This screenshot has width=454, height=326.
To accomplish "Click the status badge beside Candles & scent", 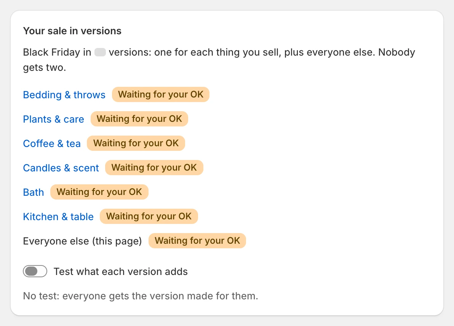I will coord(154,167).
